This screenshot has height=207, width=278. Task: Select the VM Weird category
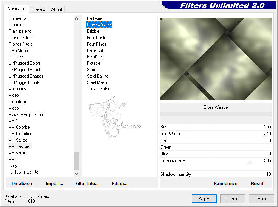pos(17,153)
